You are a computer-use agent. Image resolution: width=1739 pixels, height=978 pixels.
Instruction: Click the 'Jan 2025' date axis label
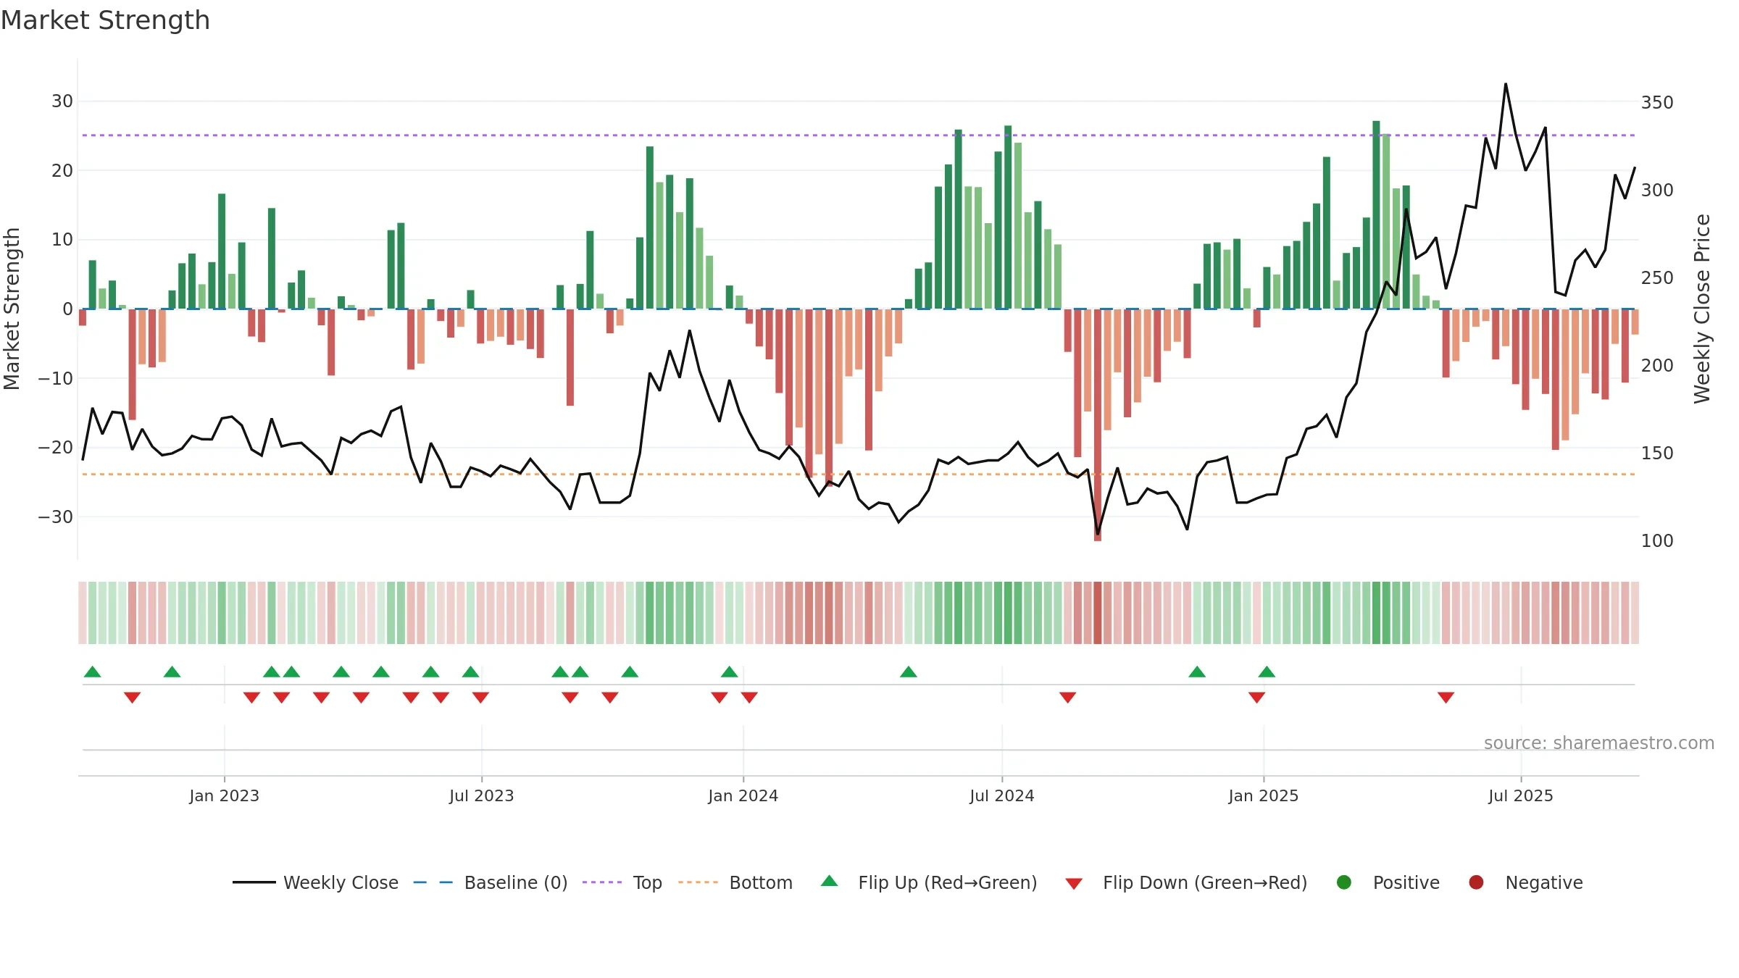click(x=1264, y=795)
